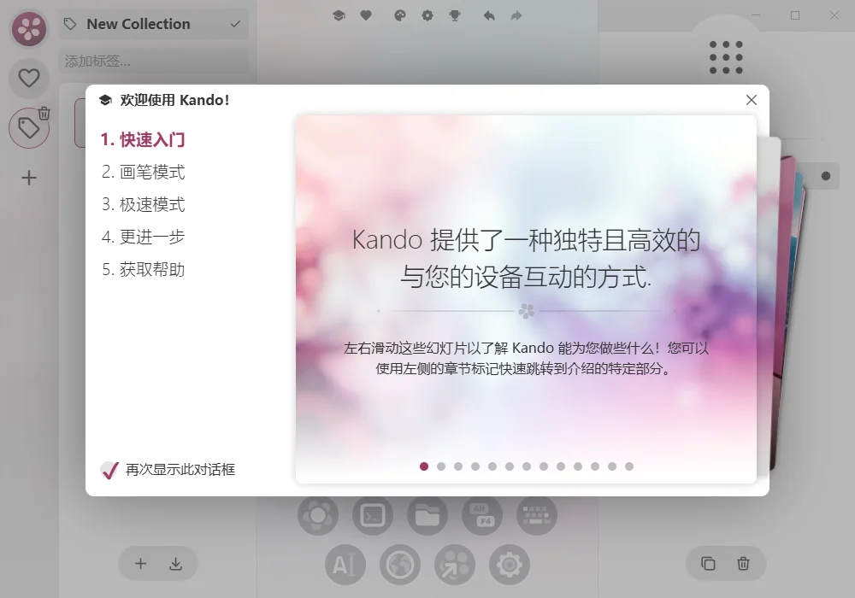Screen dimensions: 855x598
Task: Untick 再次显示此对话框 checkbox
Action: pos(109,470)
